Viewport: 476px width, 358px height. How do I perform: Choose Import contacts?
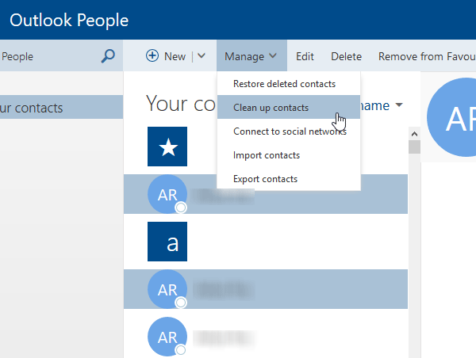289,155
